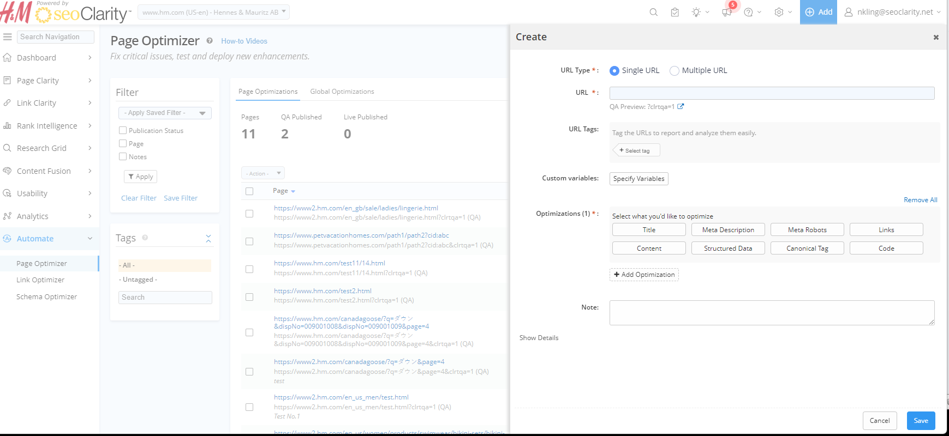Image resolution: width=949 pixels, height=436 pixels.
Task: Check the Publication Status filter checkbox
Action: click(x=123, y=130)
